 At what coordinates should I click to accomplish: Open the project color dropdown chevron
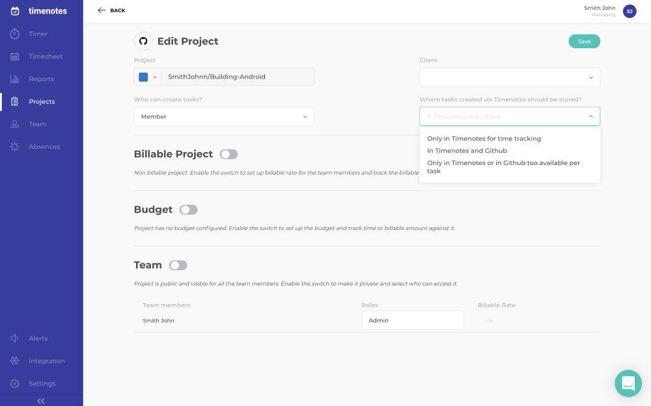(155, 77)
